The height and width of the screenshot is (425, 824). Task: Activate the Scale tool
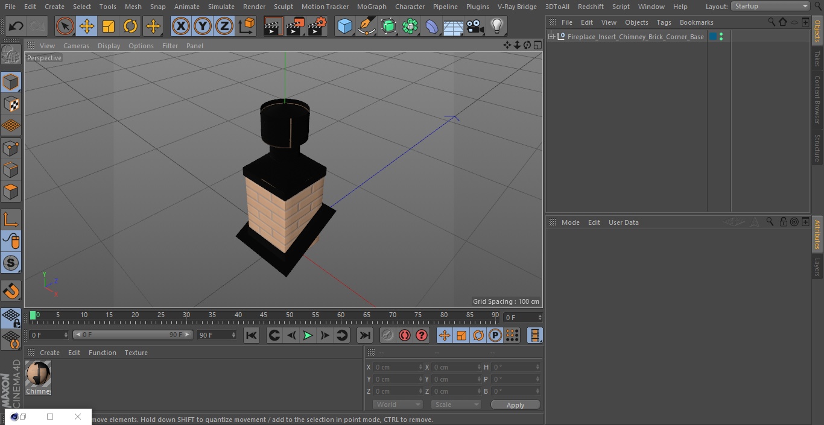coord(109,26)
